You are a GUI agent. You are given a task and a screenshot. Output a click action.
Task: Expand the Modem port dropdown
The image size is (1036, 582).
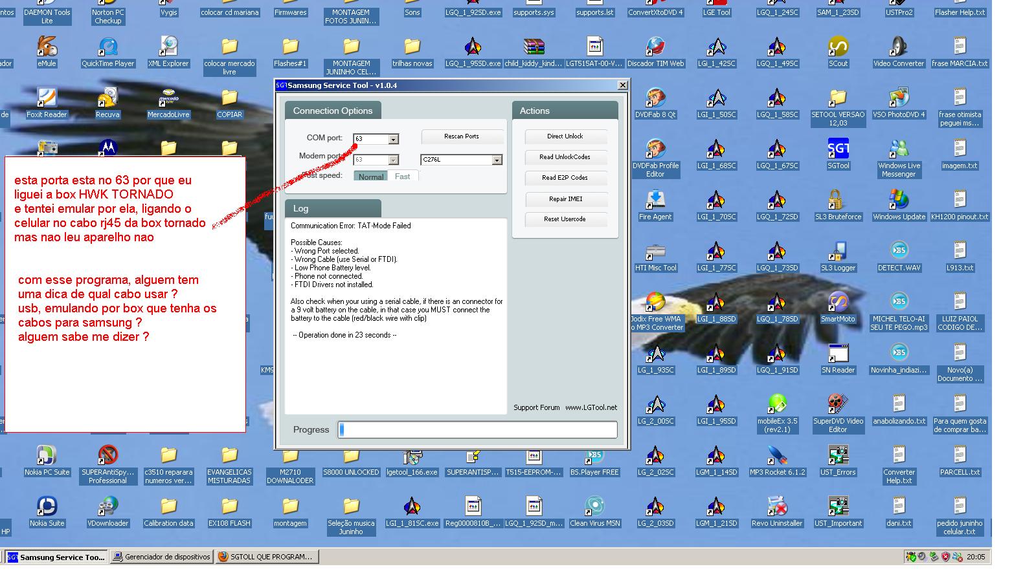tap(393, 160)
